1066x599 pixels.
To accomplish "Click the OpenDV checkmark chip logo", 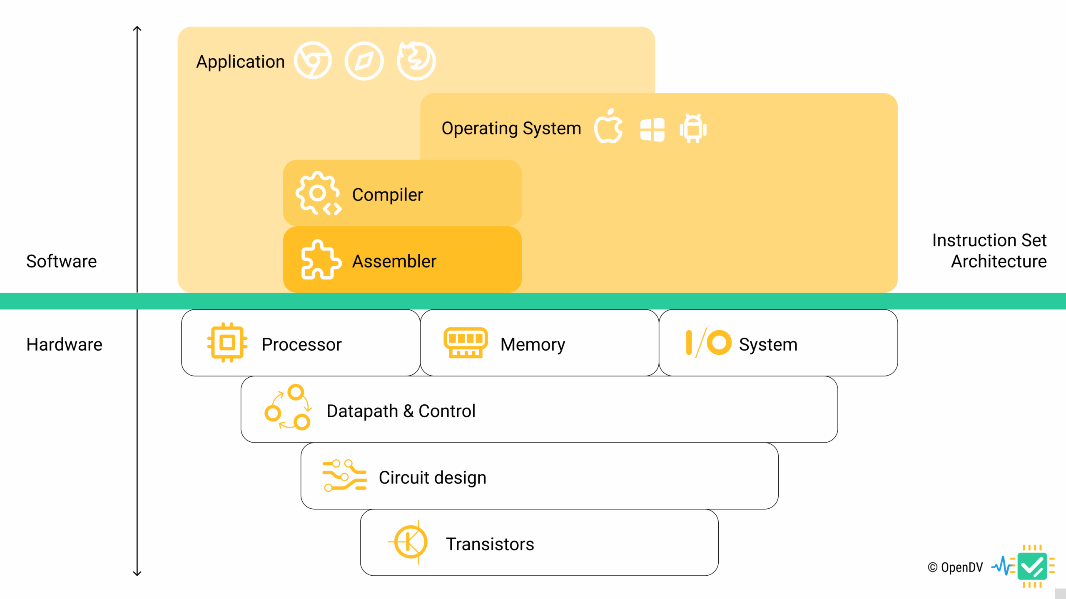I will [x=1031, y=566].
